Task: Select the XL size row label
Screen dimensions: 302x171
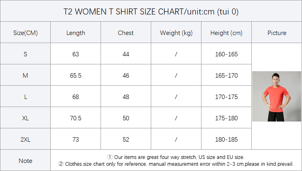Action: [x=25, y=118]
